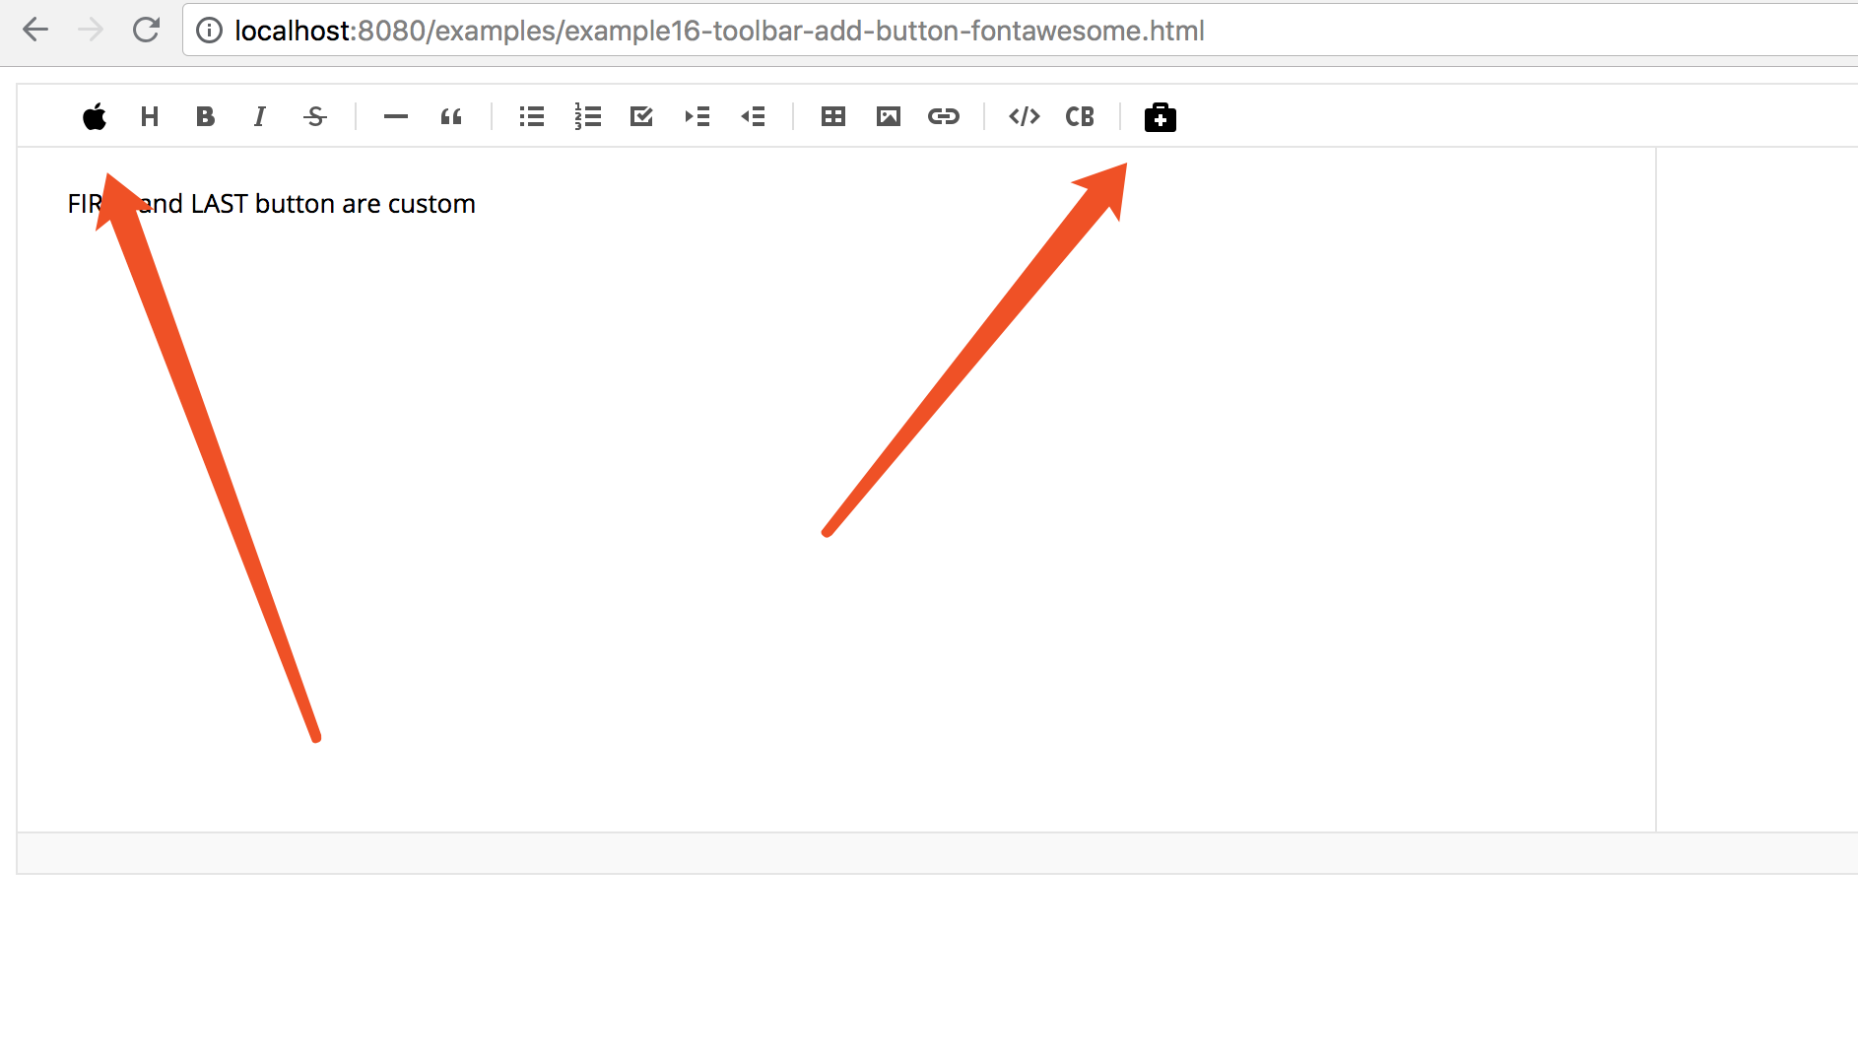Reload the current page

(x=146, y=30)
